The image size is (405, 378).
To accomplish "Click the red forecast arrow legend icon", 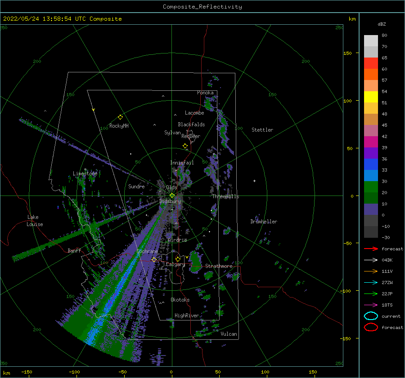I will click(371, 249).
